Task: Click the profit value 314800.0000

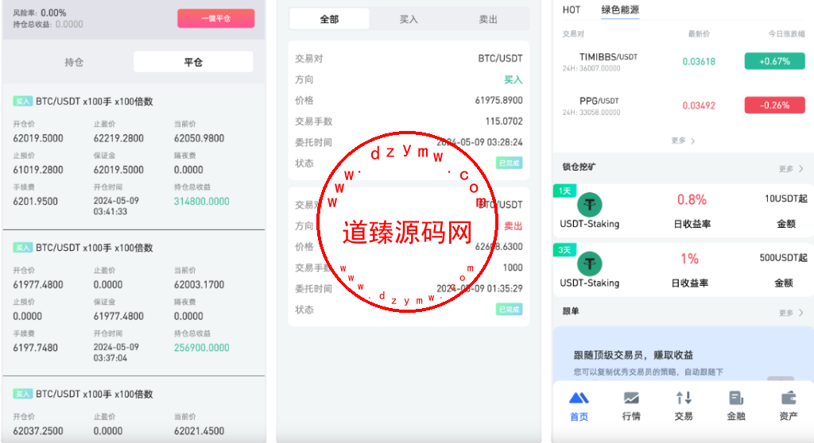Action: tap(201, 202)
